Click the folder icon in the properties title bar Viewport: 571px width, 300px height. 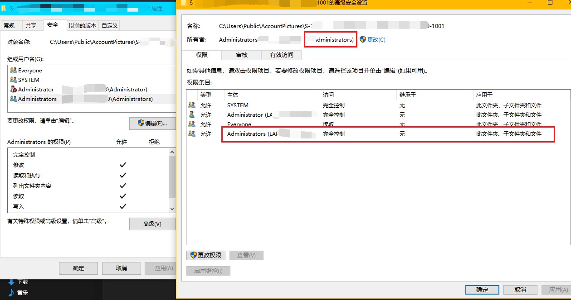click(4, 8)
